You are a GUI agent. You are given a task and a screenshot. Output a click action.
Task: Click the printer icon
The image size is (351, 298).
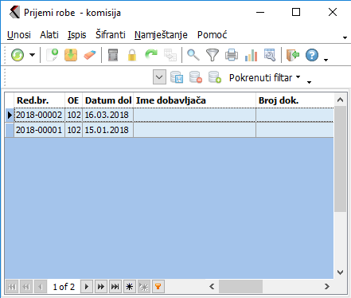click(x=232, y=55)
